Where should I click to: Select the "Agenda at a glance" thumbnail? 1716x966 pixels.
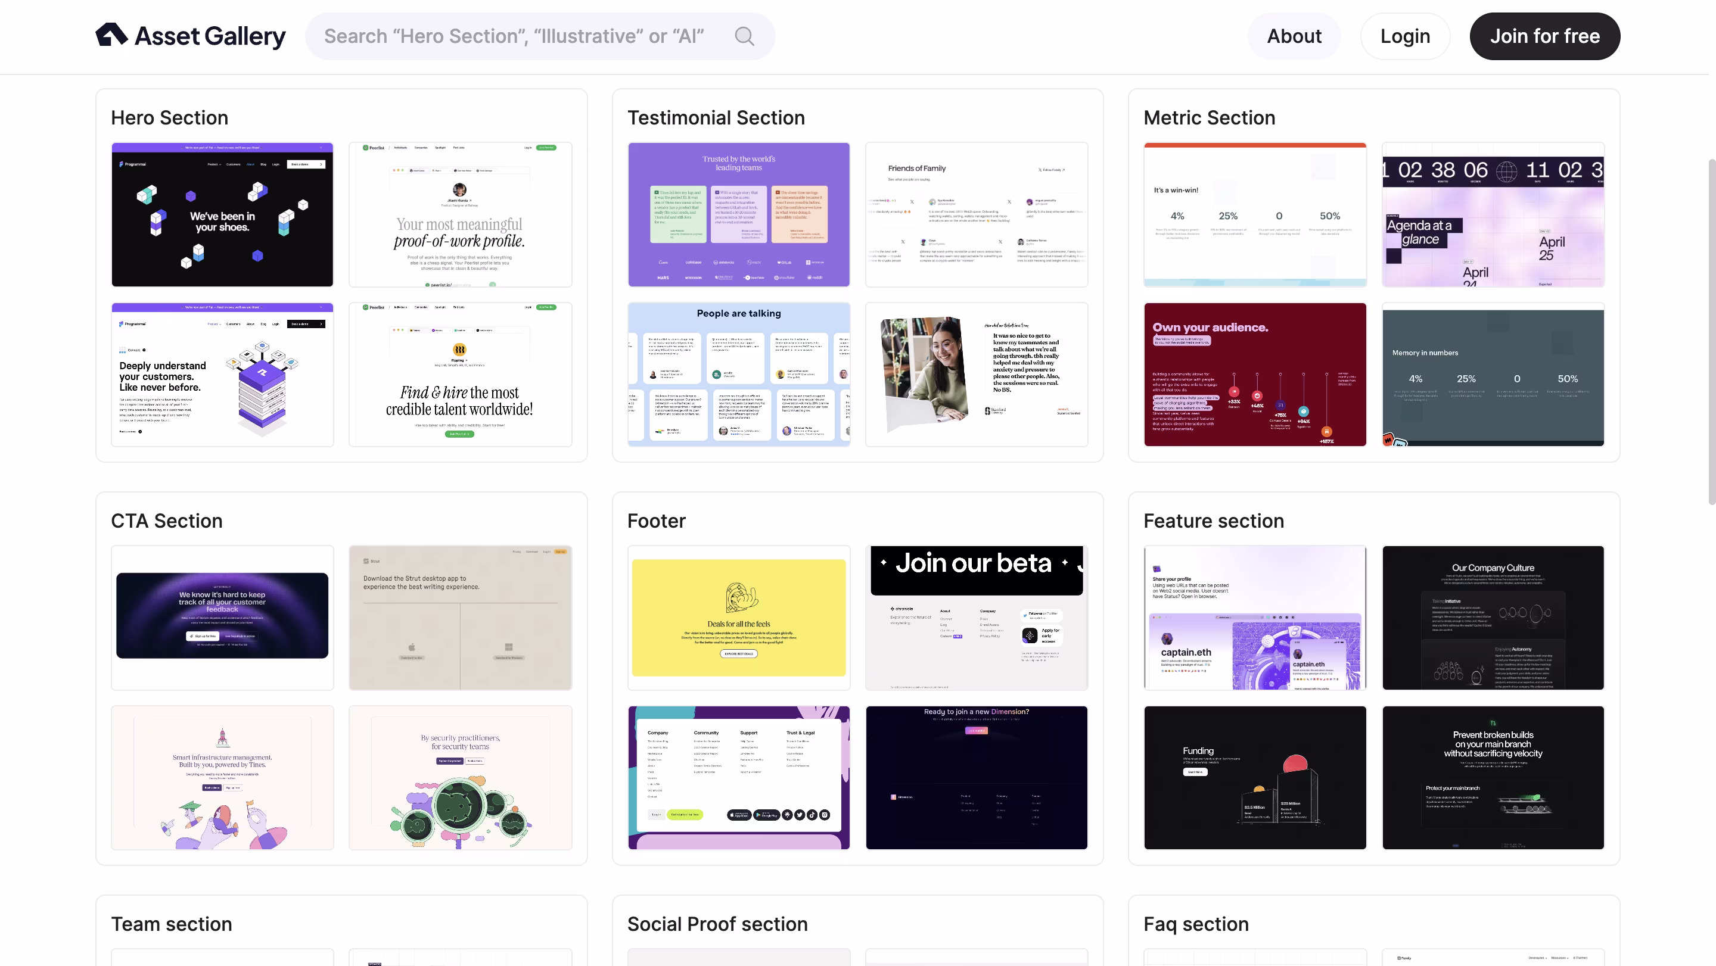(1492, 214)
